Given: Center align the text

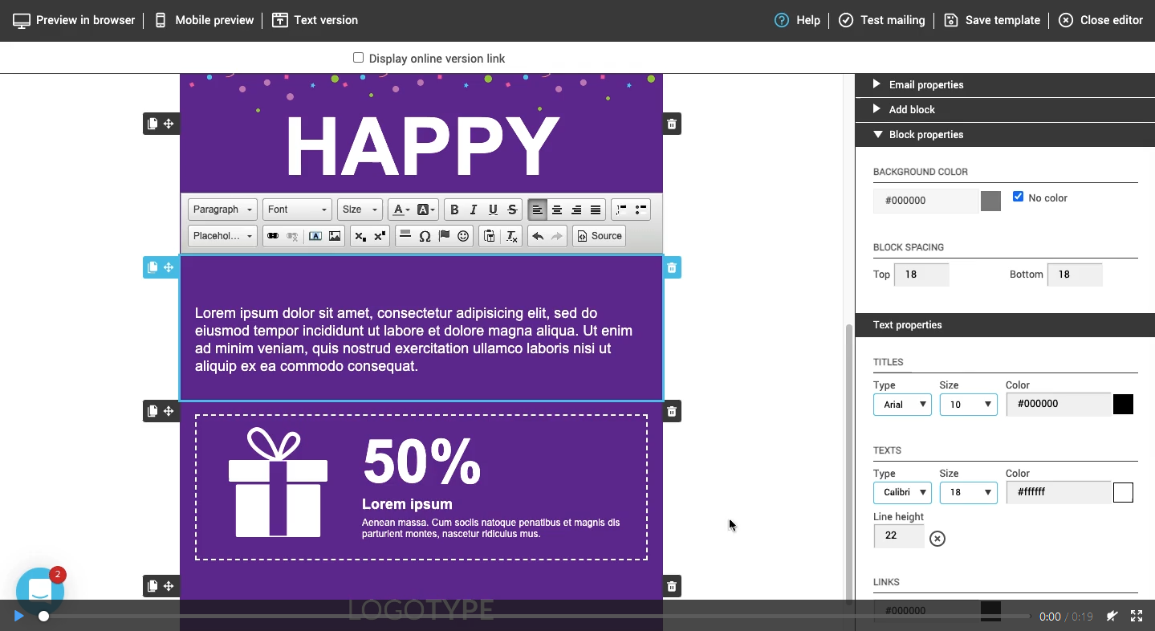Looking at the screenshot, I should point(557,210).
